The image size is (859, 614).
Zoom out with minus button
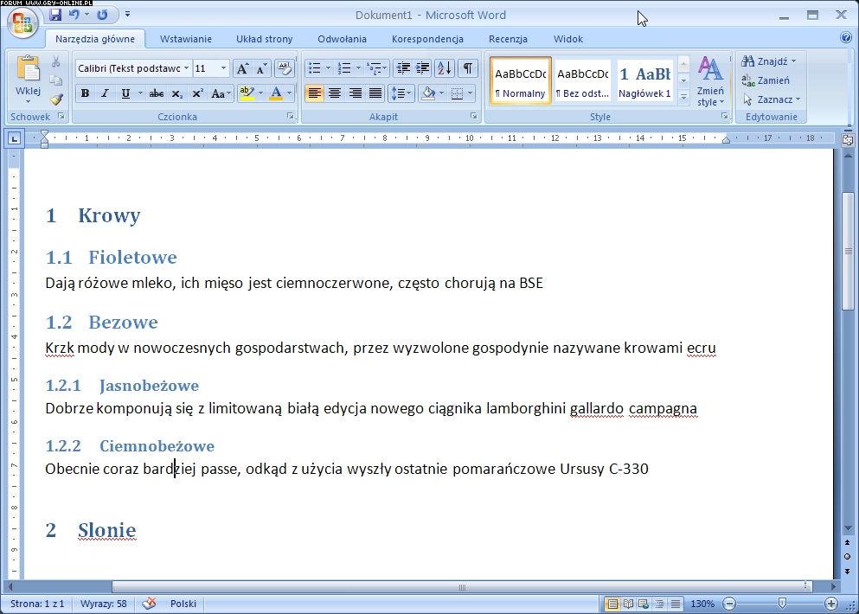click(729, 604)
